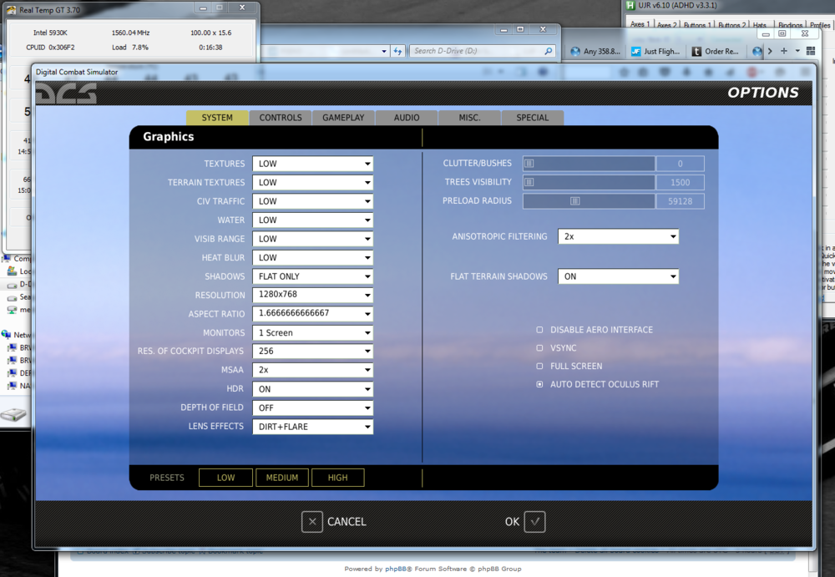This screenshot has width=835, height=577.
Task: Open the CIV TRAFFIC dropdown
Action: (x=312, y=201)
